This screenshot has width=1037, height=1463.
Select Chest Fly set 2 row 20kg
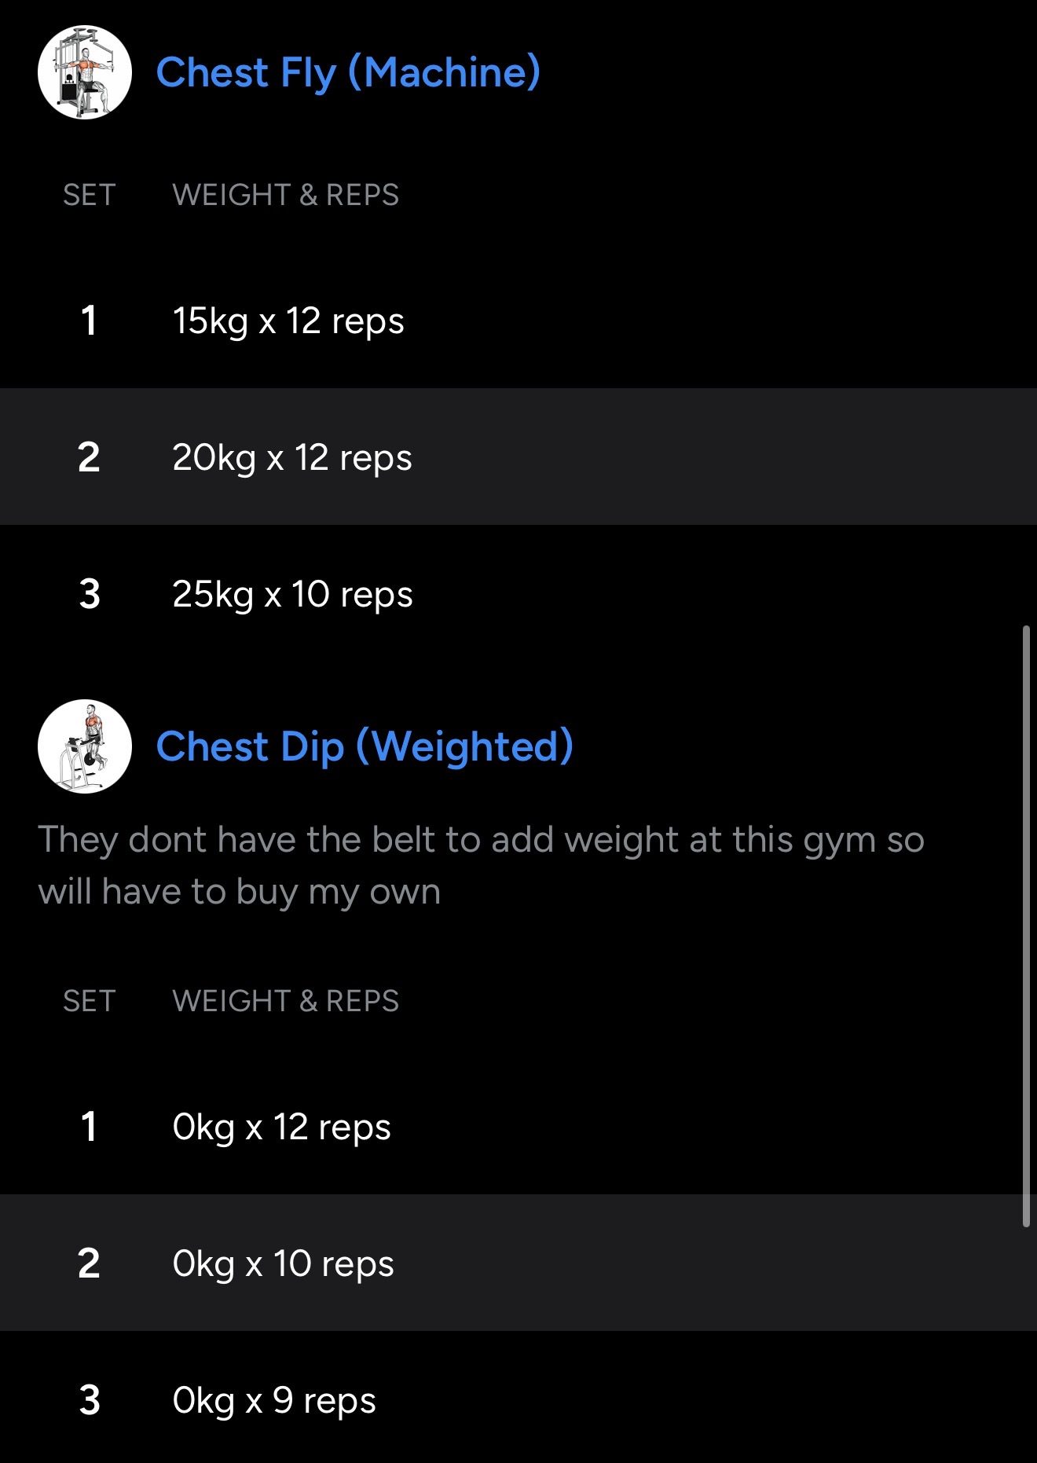coord(292,457)
